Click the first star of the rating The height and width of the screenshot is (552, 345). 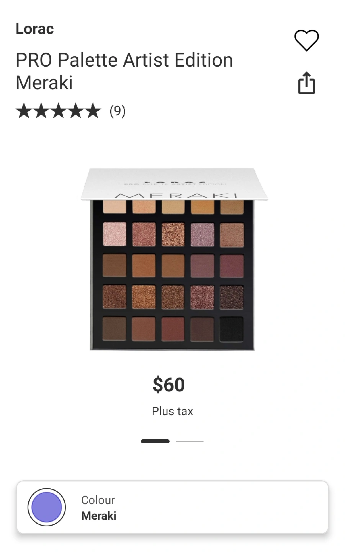pyautogui.click(x=24, y=111)
